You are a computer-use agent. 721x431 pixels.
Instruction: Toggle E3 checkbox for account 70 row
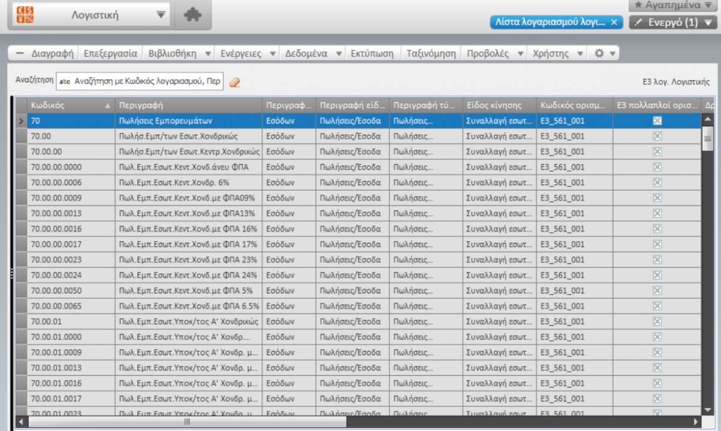[657, 121]
